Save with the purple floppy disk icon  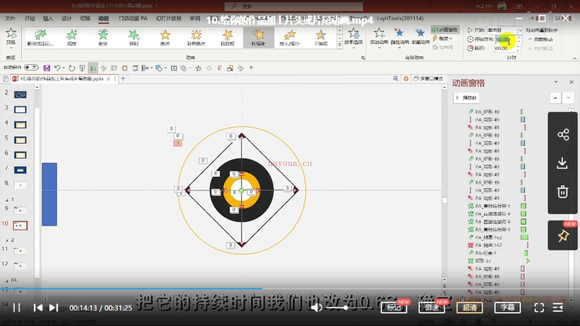coord(47,68)
